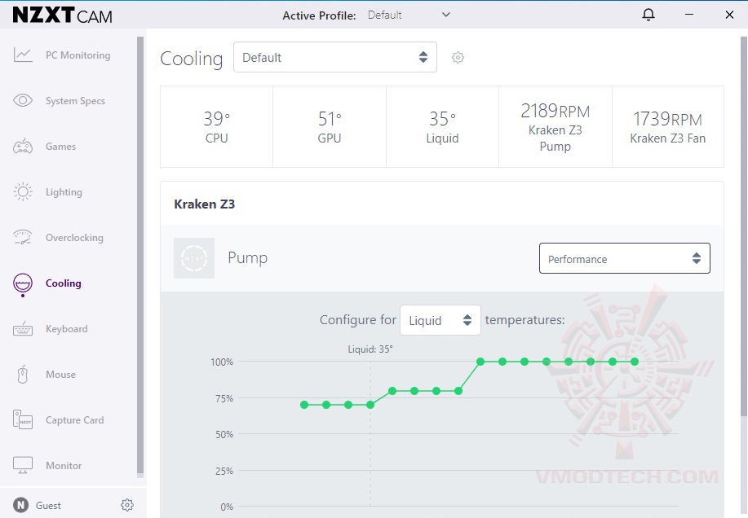Open the Keyboard section
748x518 pixels.
point(67,329)
